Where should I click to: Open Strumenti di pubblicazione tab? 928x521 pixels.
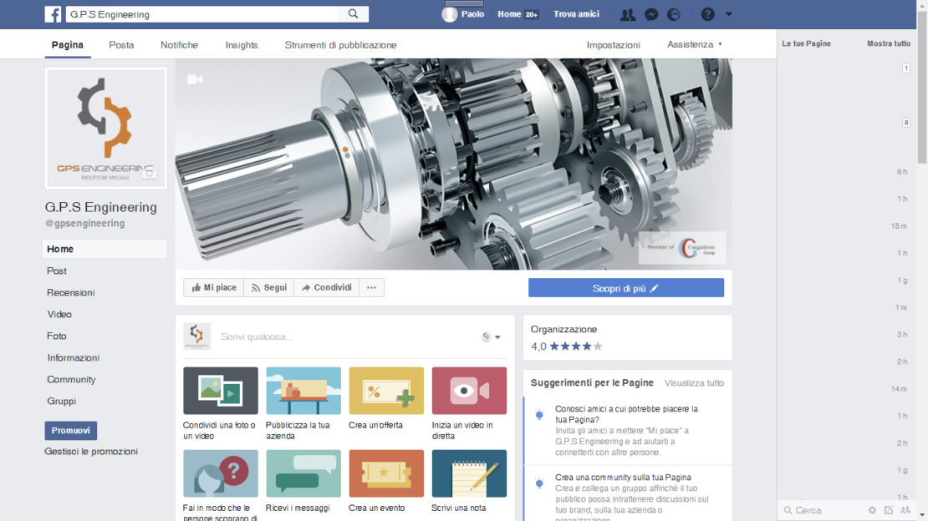340,45
